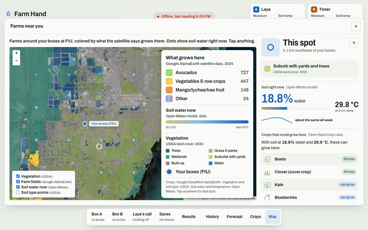This screenshot has height=230, width=368.
Task: Open the Timer sensor card
Action: tap(335, 11)
